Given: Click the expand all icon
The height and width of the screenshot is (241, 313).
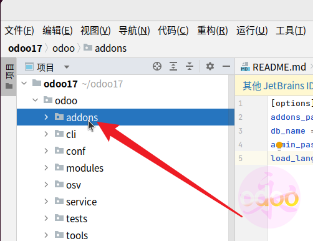Looking at the screenshot, I should [x=173, y=66].
